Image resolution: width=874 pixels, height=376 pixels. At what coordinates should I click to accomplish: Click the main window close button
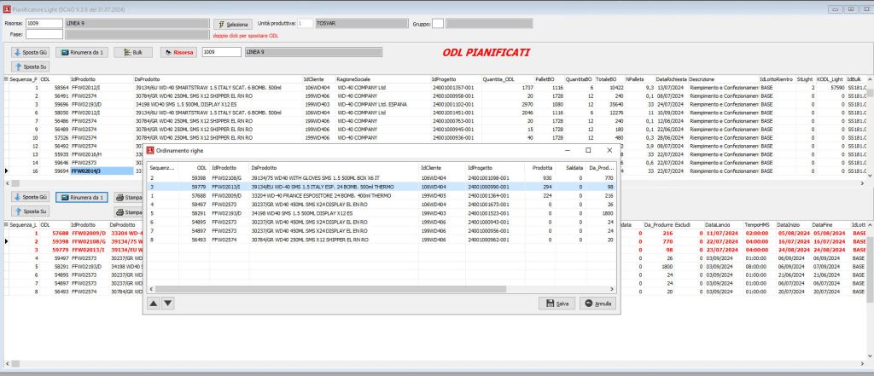point(865,9)
